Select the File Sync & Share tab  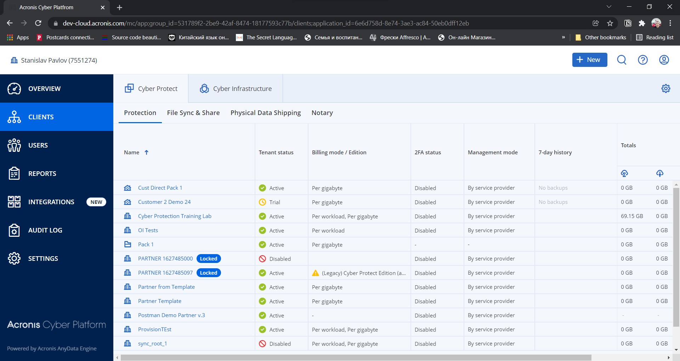(193, 113)
